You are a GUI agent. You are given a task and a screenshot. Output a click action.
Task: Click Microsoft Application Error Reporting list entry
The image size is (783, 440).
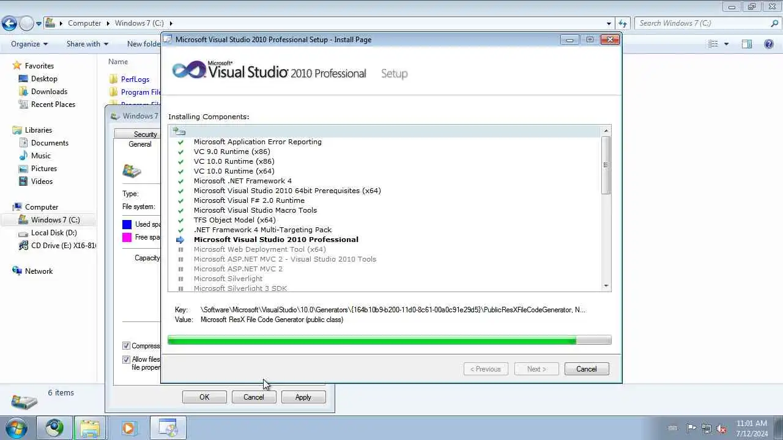click(258, 142)
